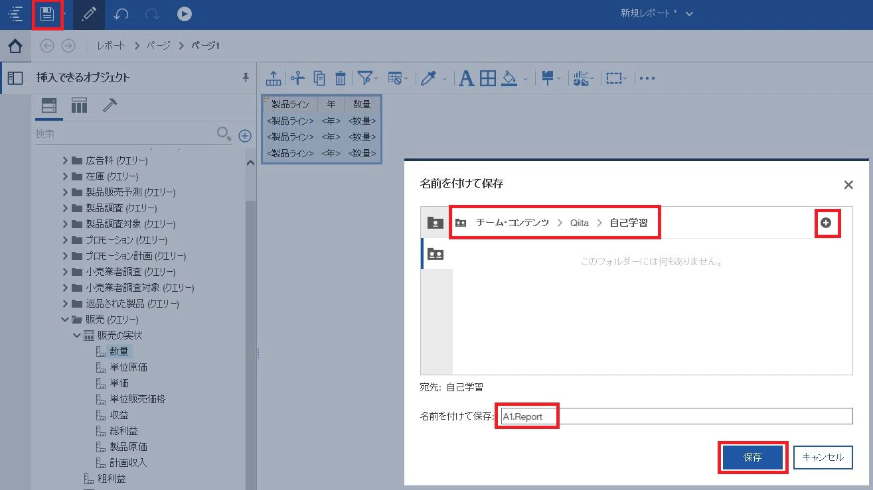
Task: Toggle the left side panel icon
Action: tap(15, 78)
